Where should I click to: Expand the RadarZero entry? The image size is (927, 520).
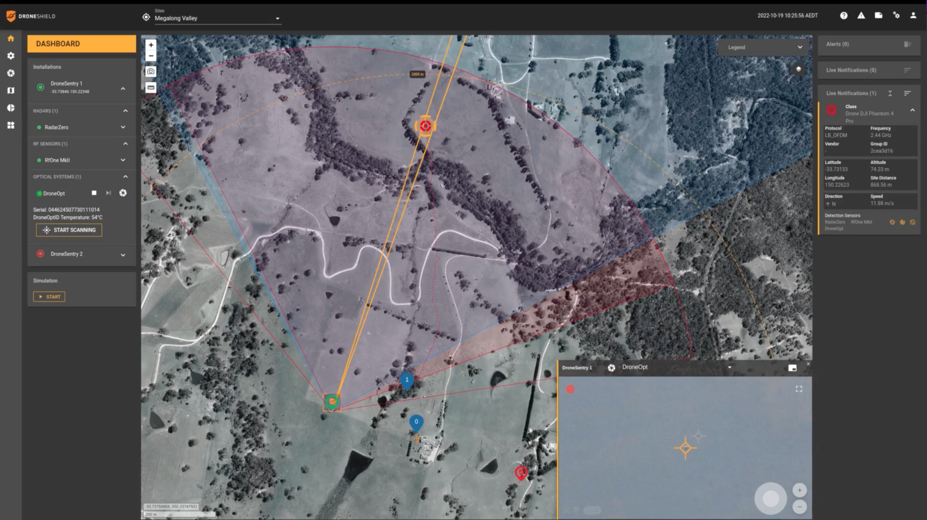click(123, 127)
